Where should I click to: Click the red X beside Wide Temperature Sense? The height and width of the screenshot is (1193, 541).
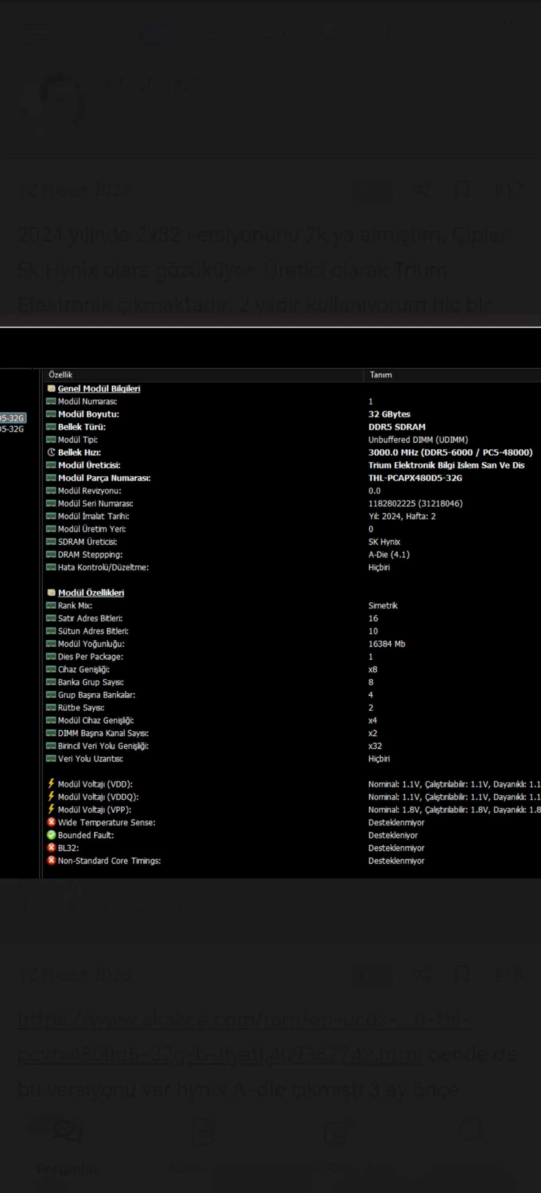tap(51, 822)
